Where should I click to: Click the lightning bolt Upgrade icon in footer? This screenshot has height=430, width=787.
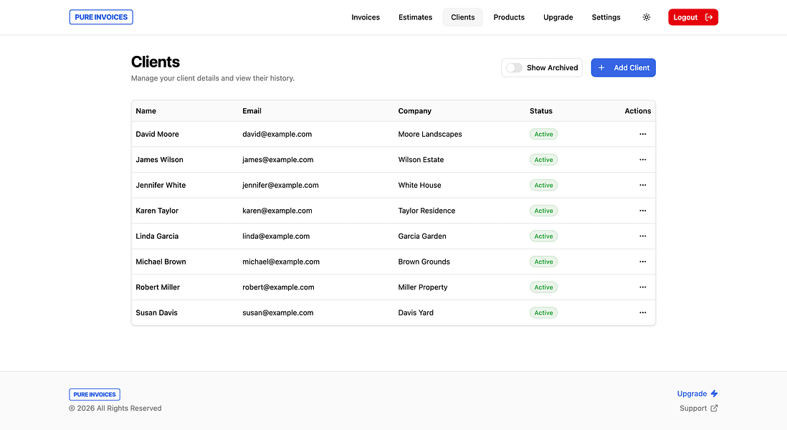pos(715,393)
